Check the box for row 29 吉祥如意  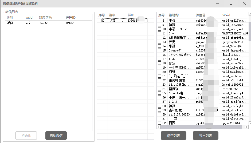tap(159, 110)
